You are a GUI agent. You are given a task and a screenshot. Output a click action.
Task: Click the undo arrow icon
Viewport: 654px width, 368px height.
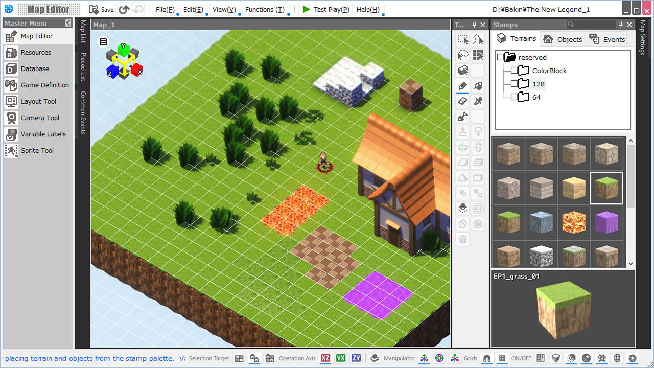(124, 9)
